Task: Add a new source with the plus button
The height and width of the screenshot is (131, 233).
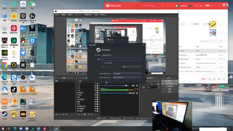Action: 78,114
